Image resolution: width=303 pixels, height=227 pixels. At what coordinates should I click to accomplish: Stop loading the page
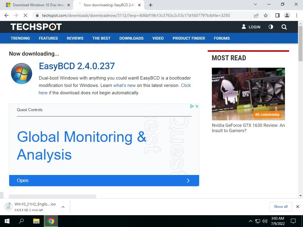[x=25, y=15]
